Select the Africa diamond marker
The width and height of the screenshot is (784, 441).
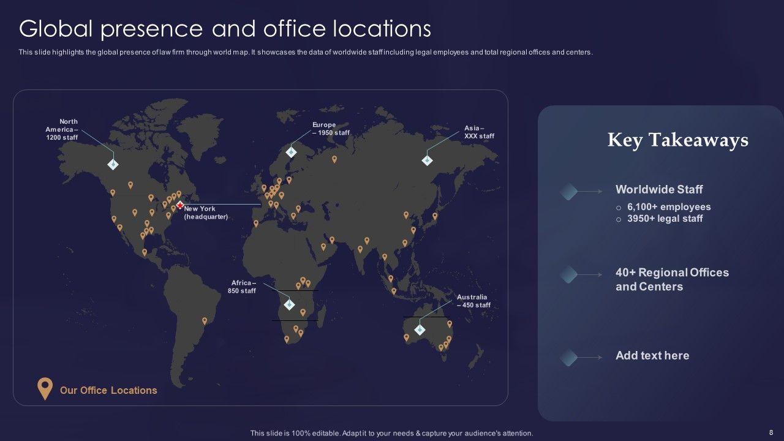[288, 304]
